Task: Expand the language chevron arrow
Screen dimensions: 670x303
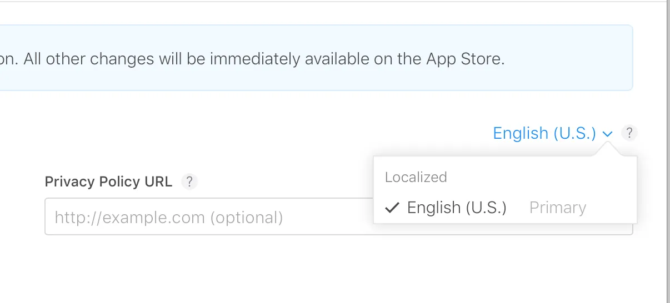Action: tap(607, 134)
